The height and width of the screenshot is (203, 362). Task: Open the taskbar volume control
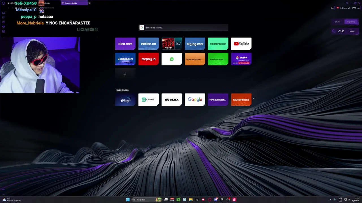pos(349,200)
